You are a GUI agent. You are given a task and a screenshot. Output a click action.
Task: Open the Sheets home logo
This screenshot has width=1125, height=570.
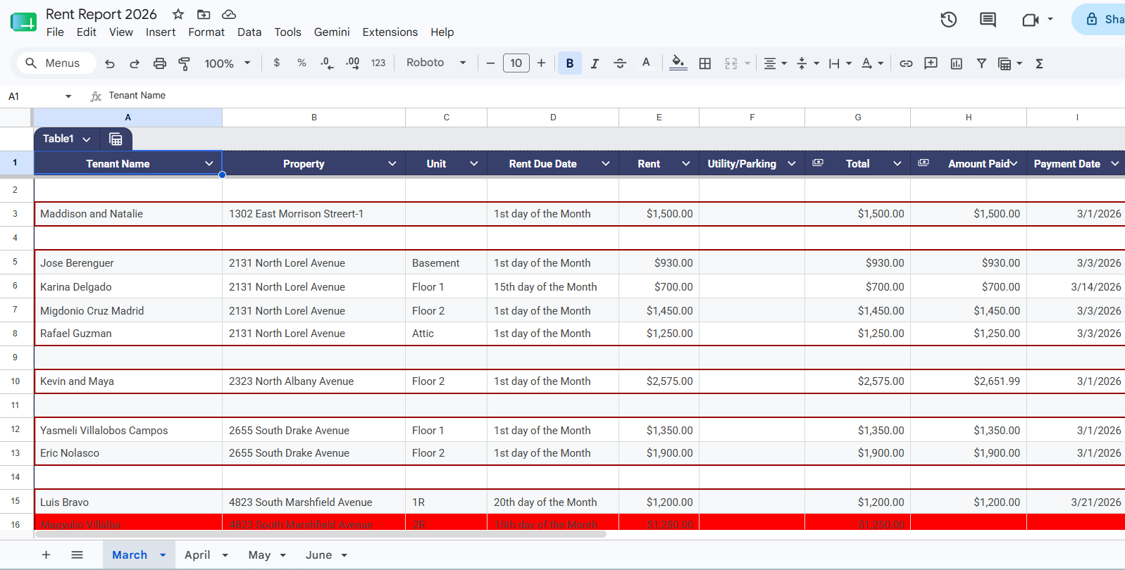23,22
